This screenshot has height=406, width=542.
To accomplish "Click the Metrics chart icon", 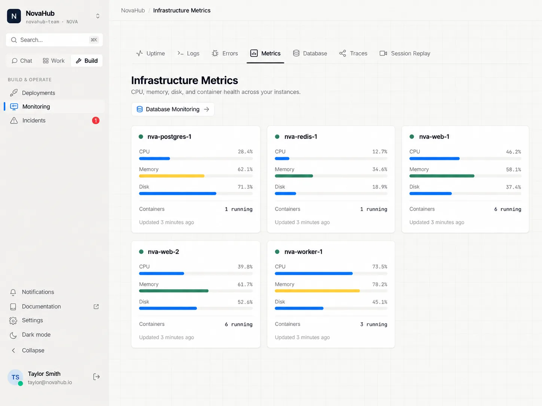I will click(x=254, y=53).
